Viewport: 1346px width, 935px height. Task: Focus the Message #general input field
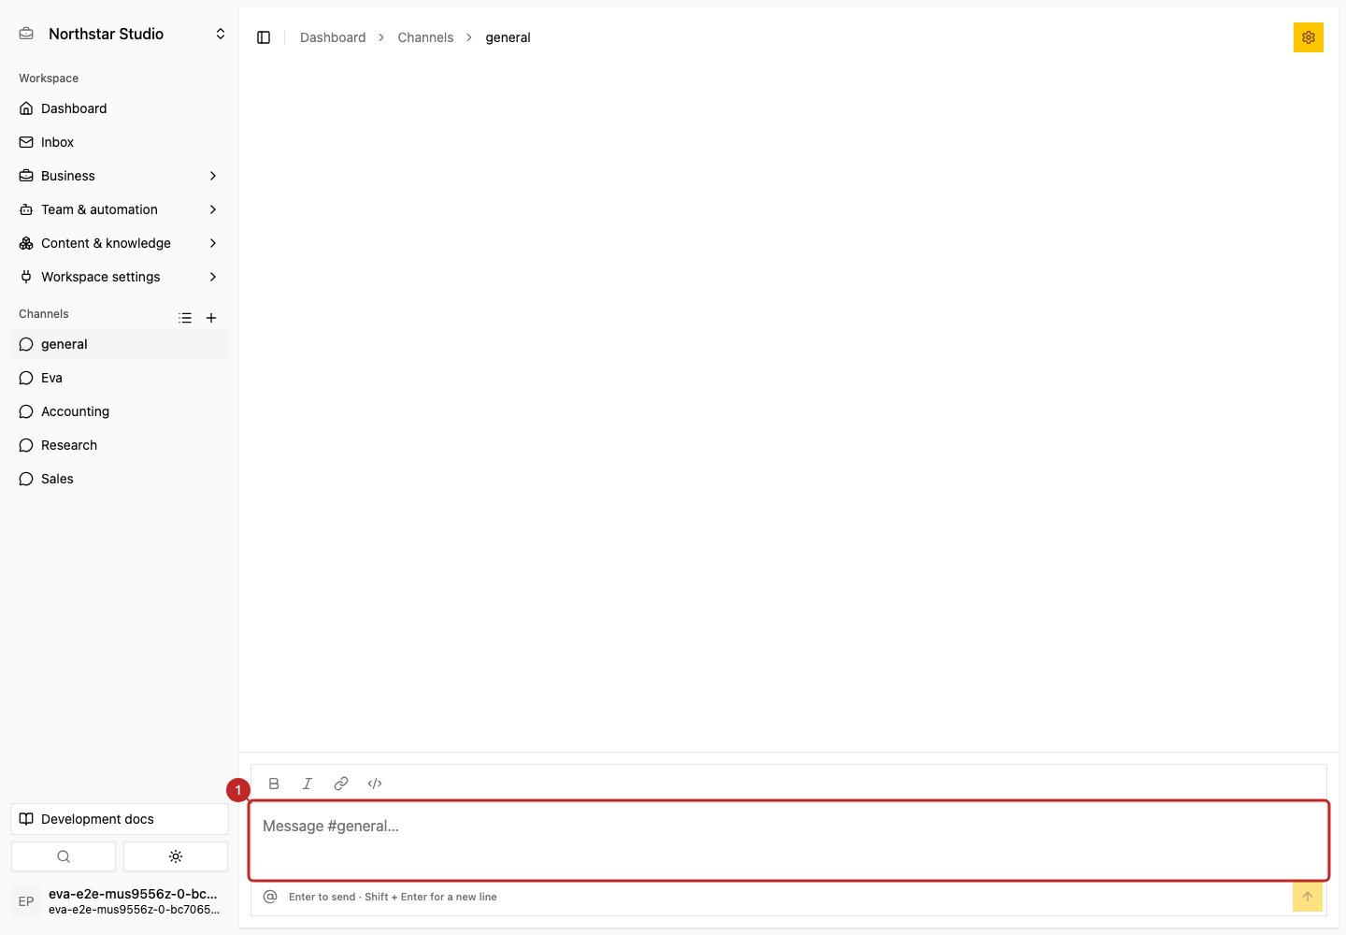coord(789,841)
